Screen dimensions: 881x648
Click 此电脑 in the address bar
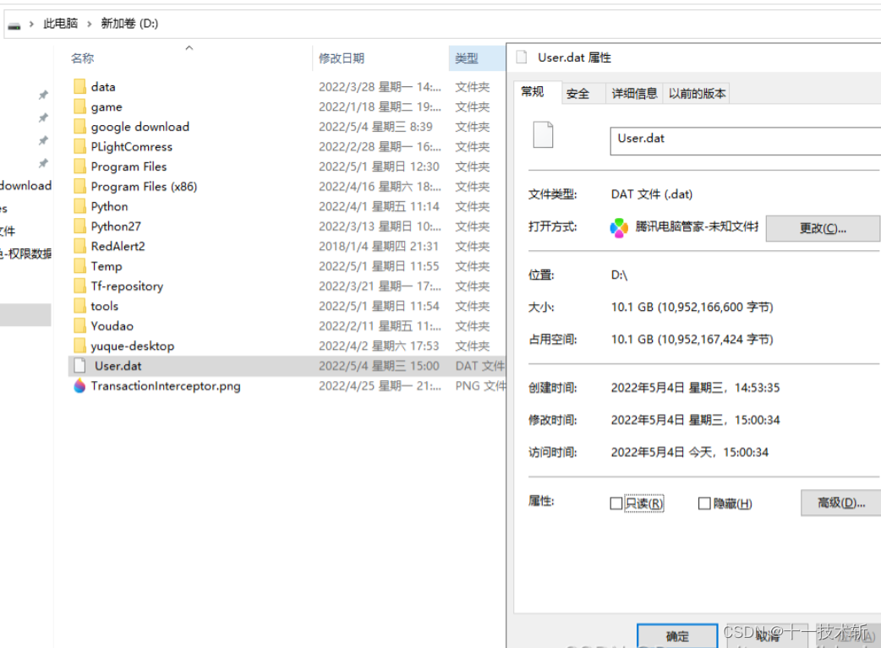tap(61, 24)
